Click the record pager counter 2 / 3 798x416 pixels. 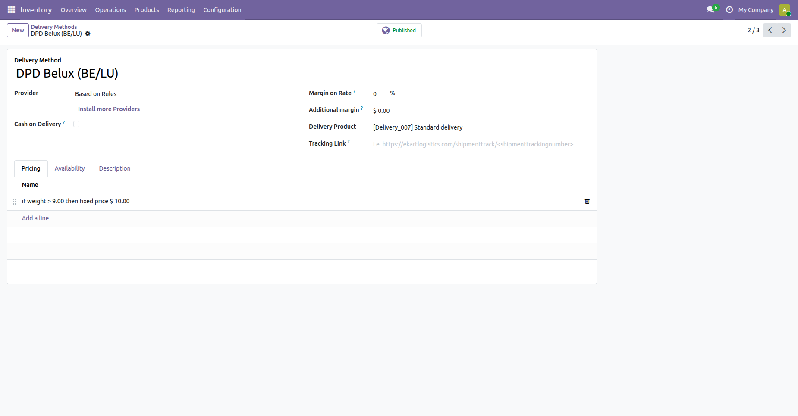[x=753, y=30]
